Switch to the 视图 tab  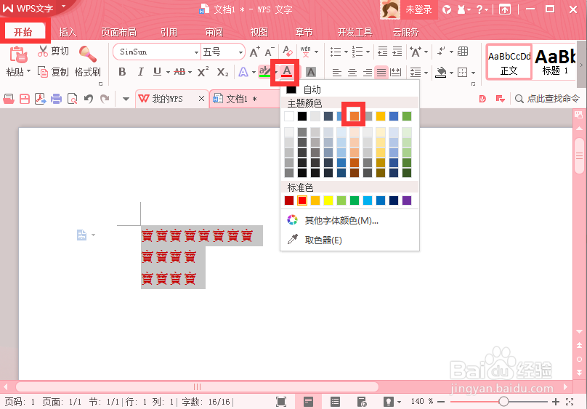pyautogui.click(x=259, y=32)
